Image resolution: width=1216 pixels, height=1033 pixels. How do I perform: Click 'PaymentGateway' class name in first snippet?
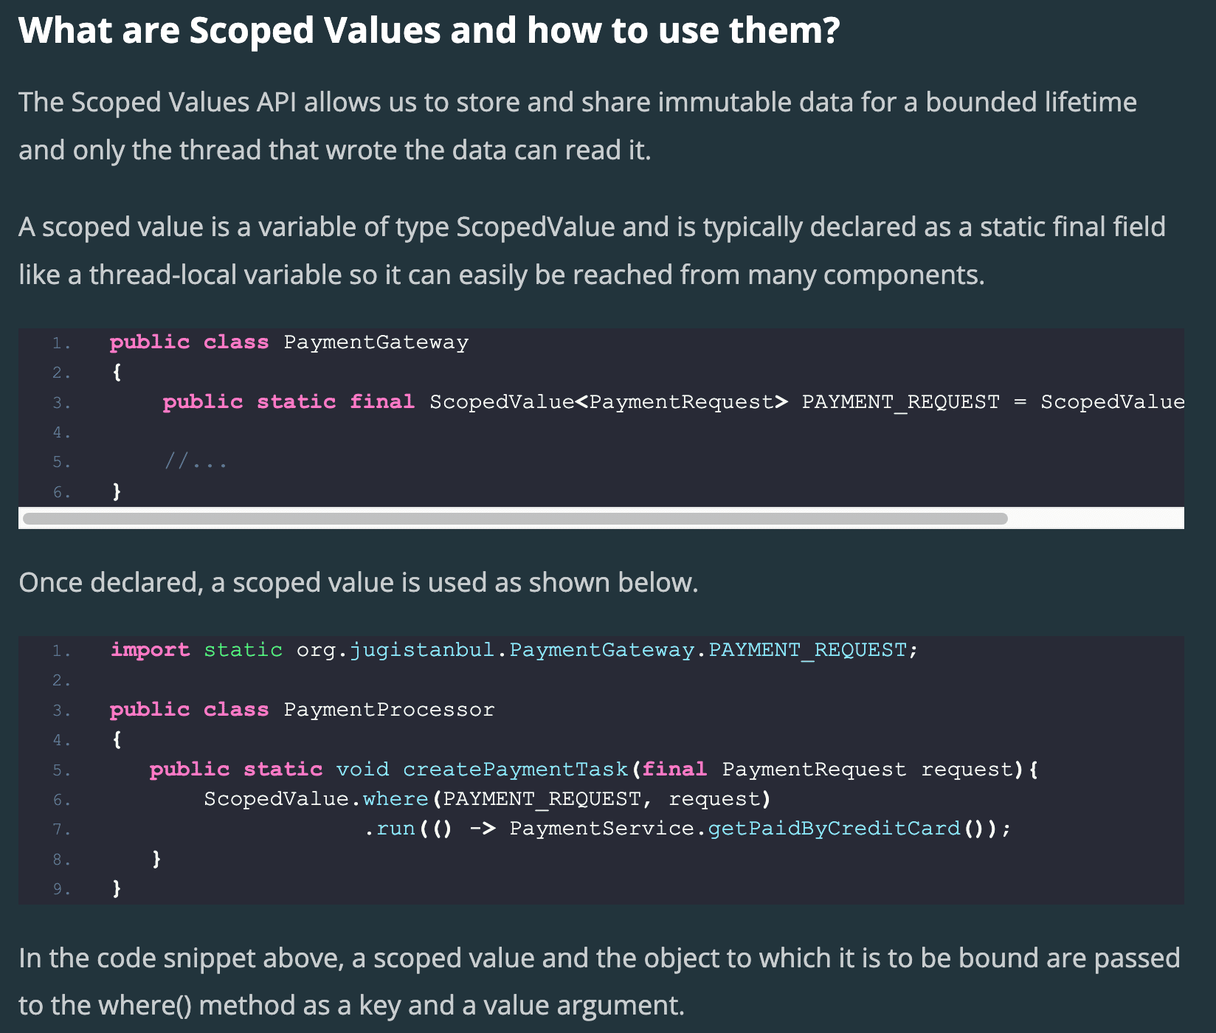[376, 342]
